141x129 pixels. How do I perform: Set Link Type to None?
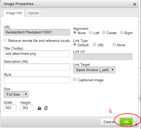click(114, 44)
